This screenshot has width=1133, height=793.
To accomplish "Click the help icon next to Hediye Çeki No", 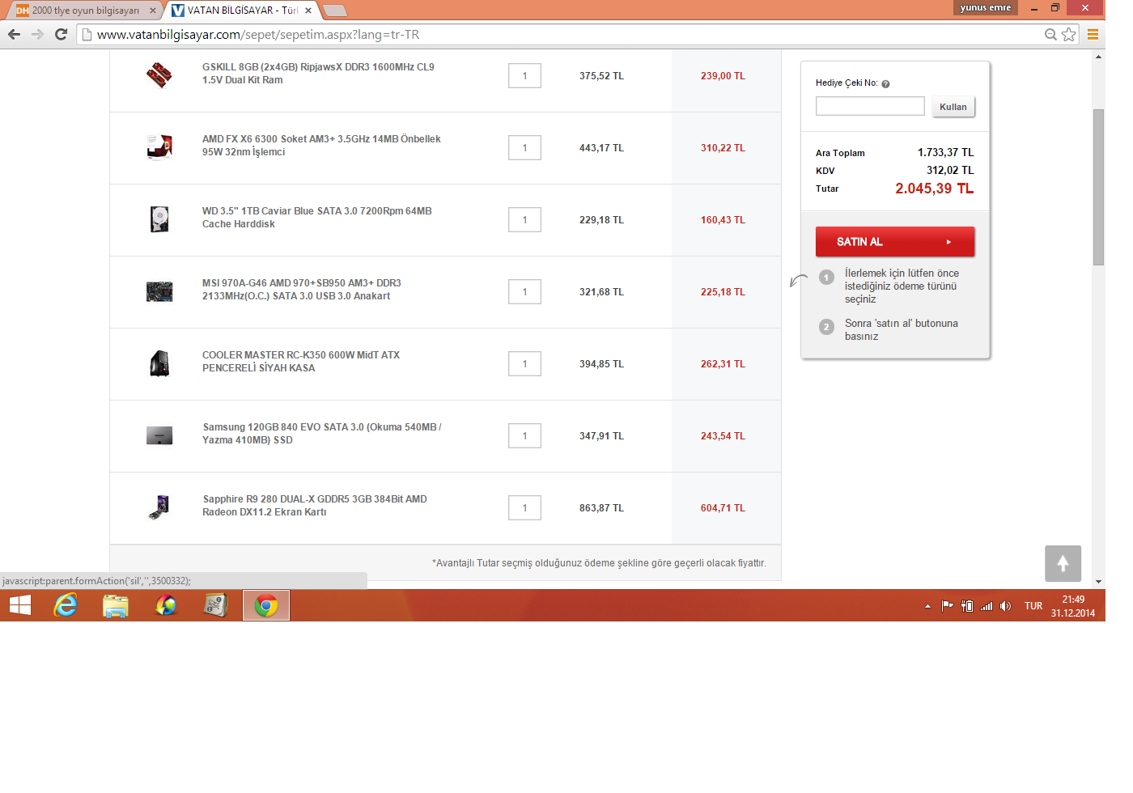I will point(885,83).
